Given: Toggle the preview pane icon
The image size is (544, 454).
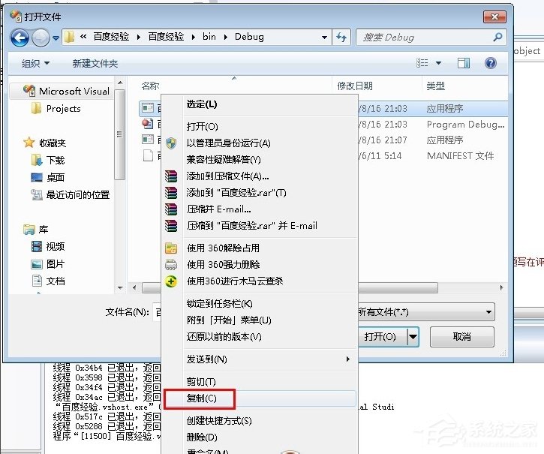Looking at the screenshot, I should pos(464,64).
